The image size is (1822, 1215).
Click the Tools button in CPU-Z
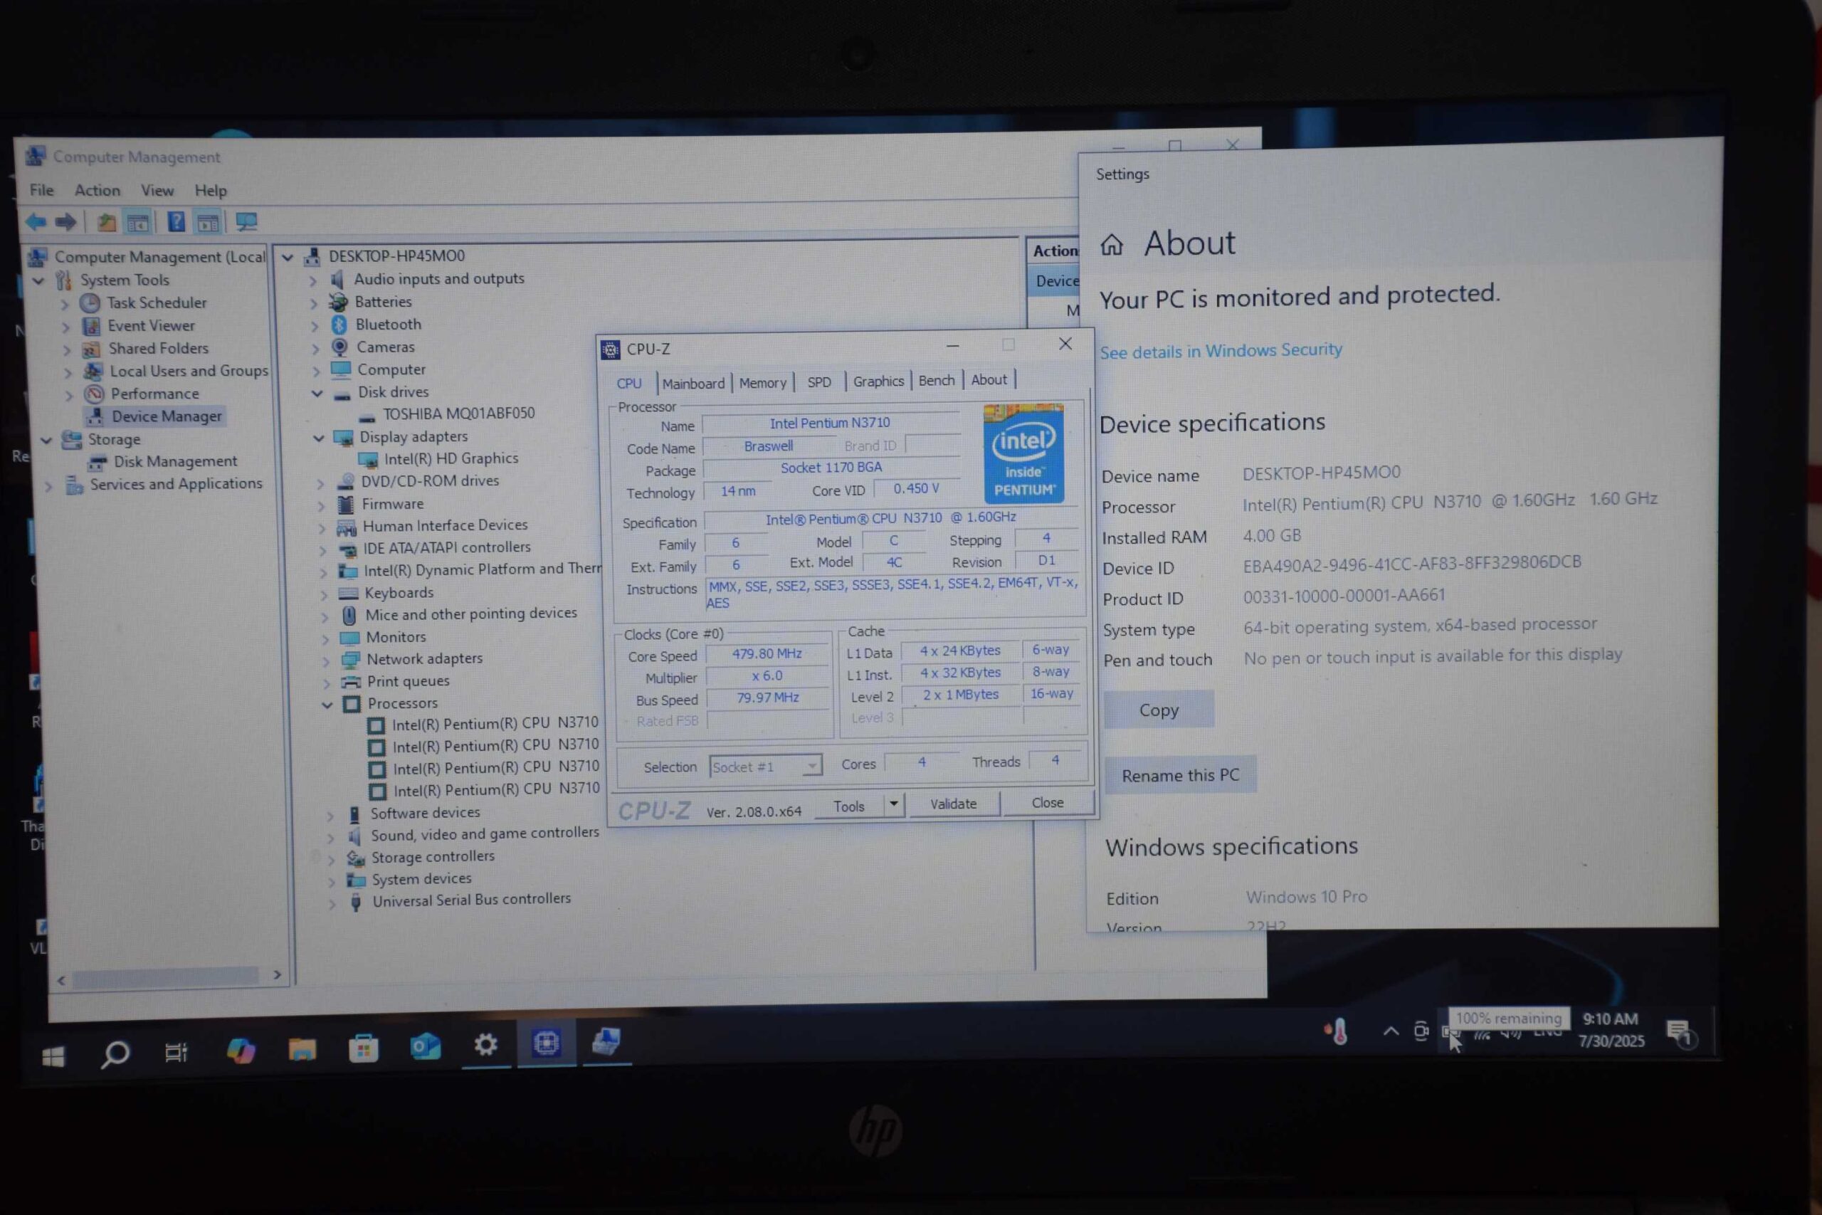click(849, 806)
